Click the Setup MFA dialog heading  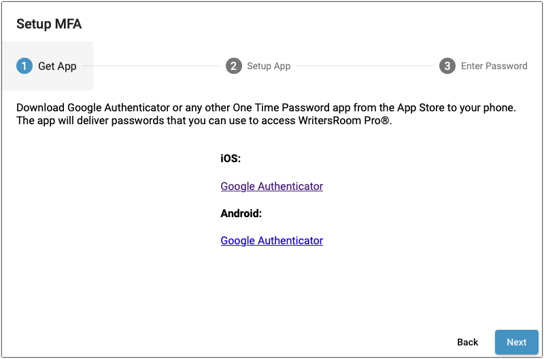pyautogui.click(x=49, y=24)
